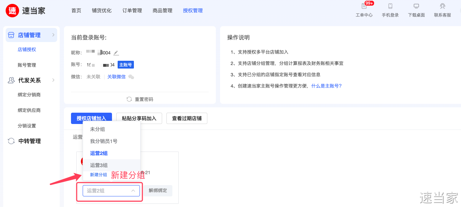Click the 手机登录 phone icon
This screenshot has height=207, width=461.
(390, 6)
